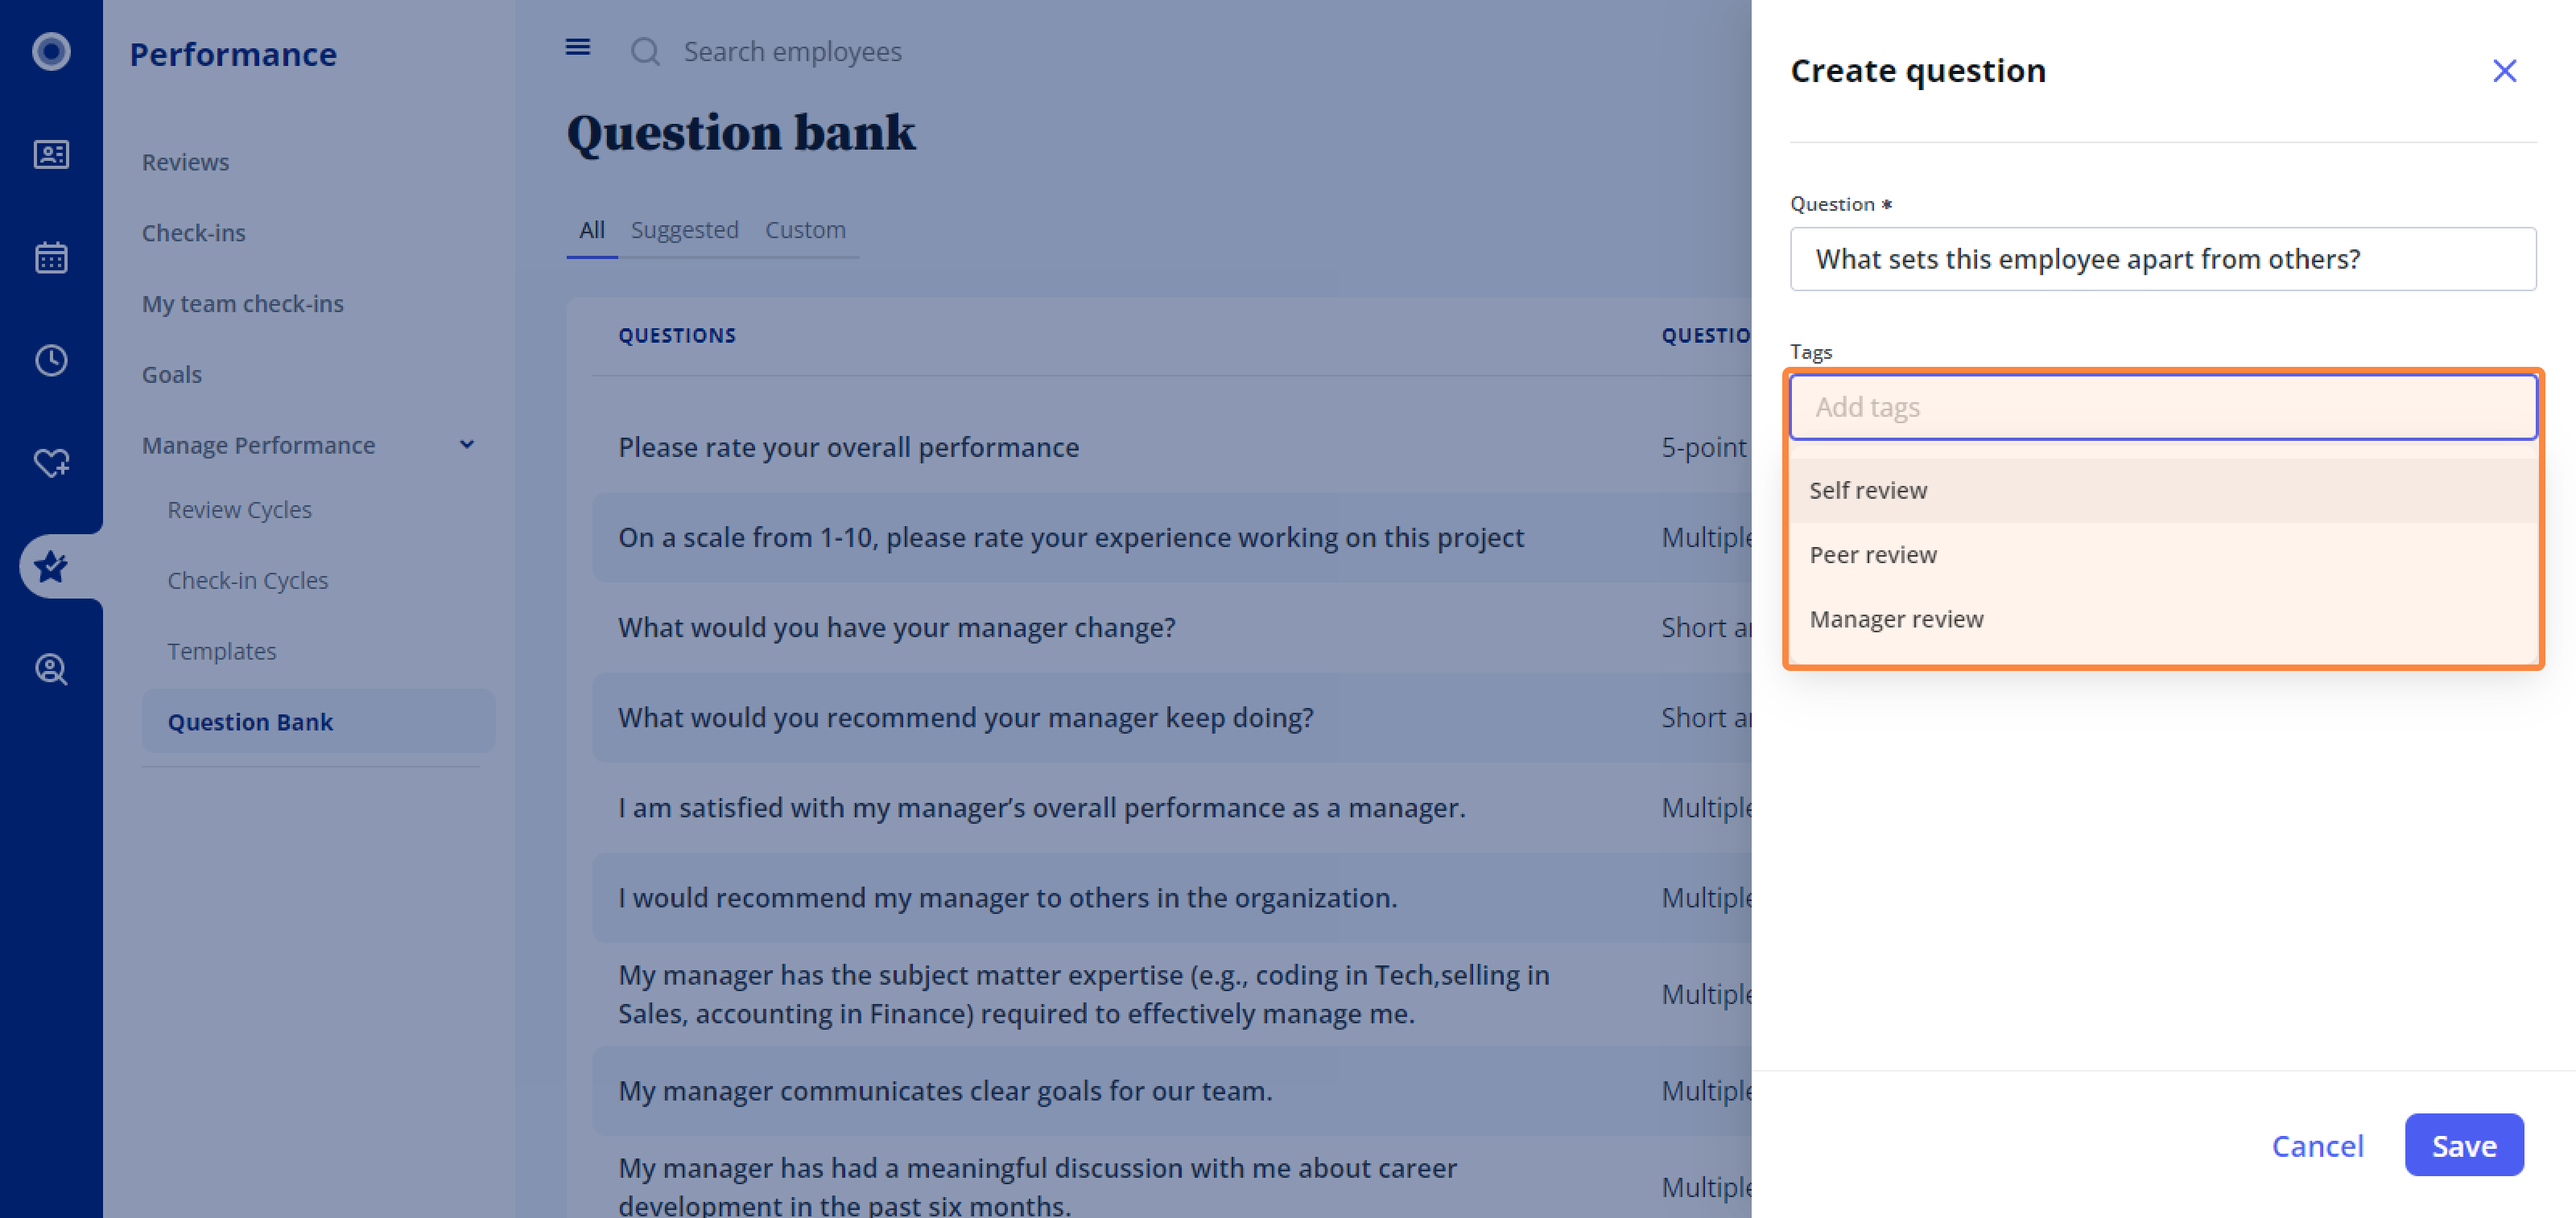Click the 'On a scale from 1-10' question
The height and width of the screenshot is (1218, 2576).
pos(1070,537)
